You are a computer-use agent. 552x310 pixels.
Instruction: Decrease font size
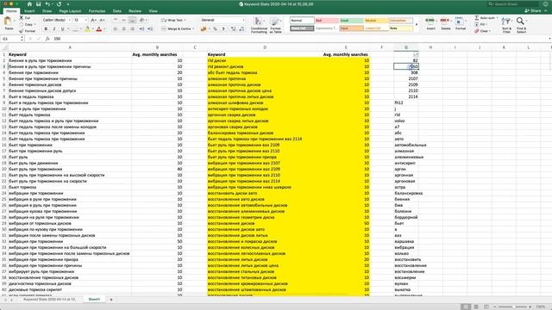102,21
